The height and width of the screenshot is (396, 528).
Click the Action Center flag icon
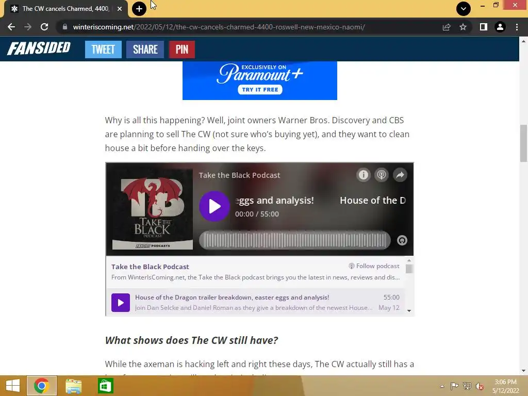tap(454, 386)
